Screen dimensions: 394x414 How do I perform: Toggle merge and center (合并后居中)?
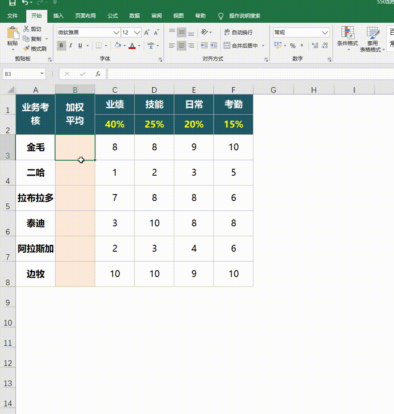pos(241,46)
